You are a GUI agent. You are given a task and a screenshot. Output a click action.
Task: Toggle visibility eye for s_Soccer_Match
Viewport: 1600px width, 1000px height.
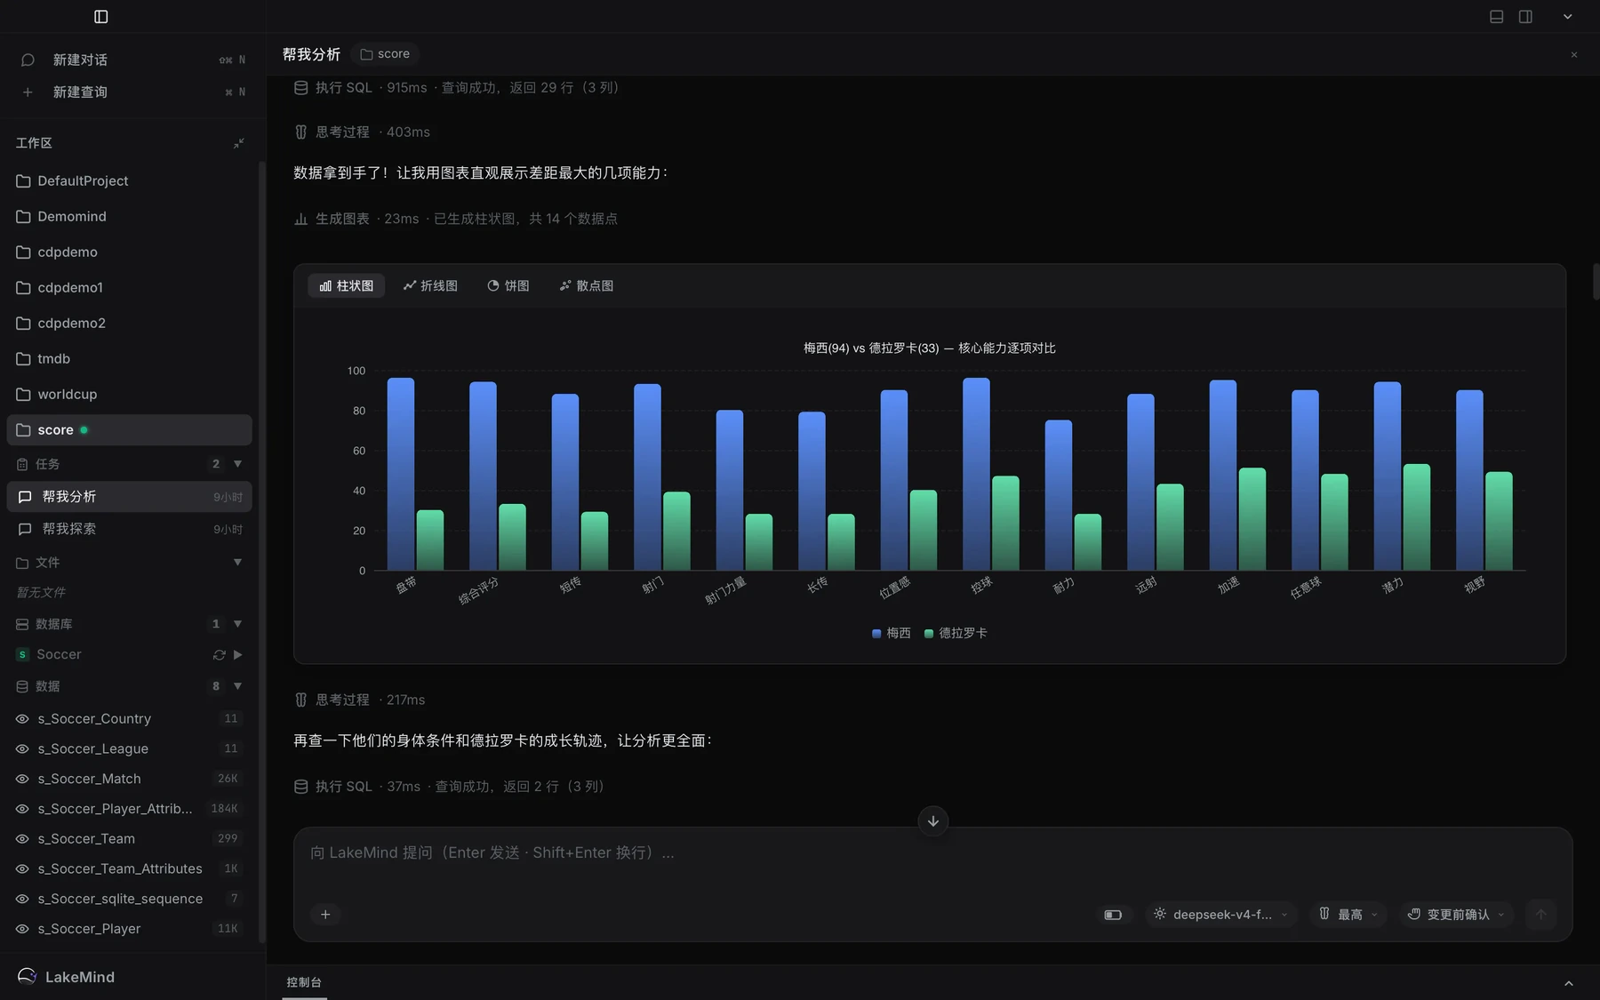click(x=22, y=779)
